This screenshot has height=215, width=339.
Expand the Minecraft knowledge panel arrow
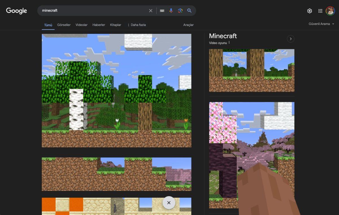pos(291,39)
